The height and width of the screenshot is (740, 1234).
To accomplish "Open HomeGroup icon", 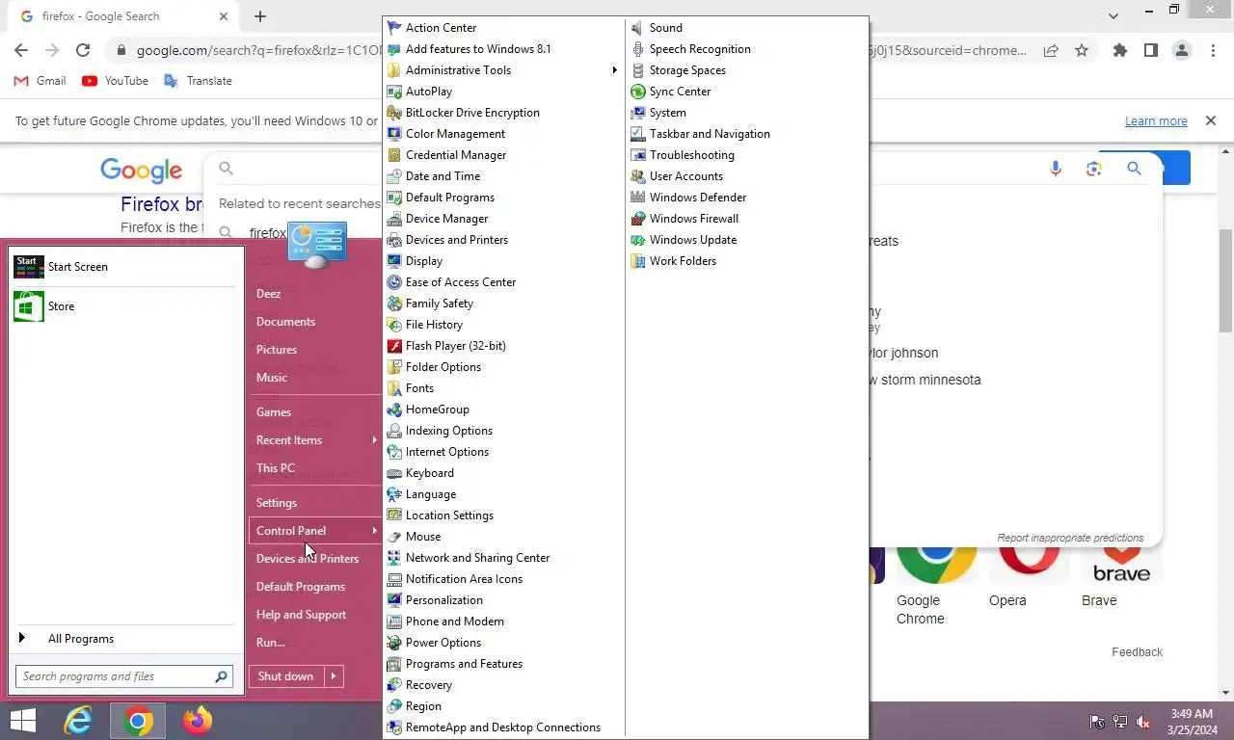I will click(393, 410).
